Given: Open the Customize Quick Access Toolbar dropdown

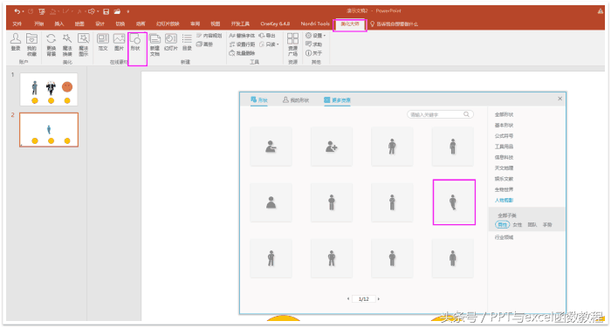Looking at the screenshot, I should (x=127, y=11).
